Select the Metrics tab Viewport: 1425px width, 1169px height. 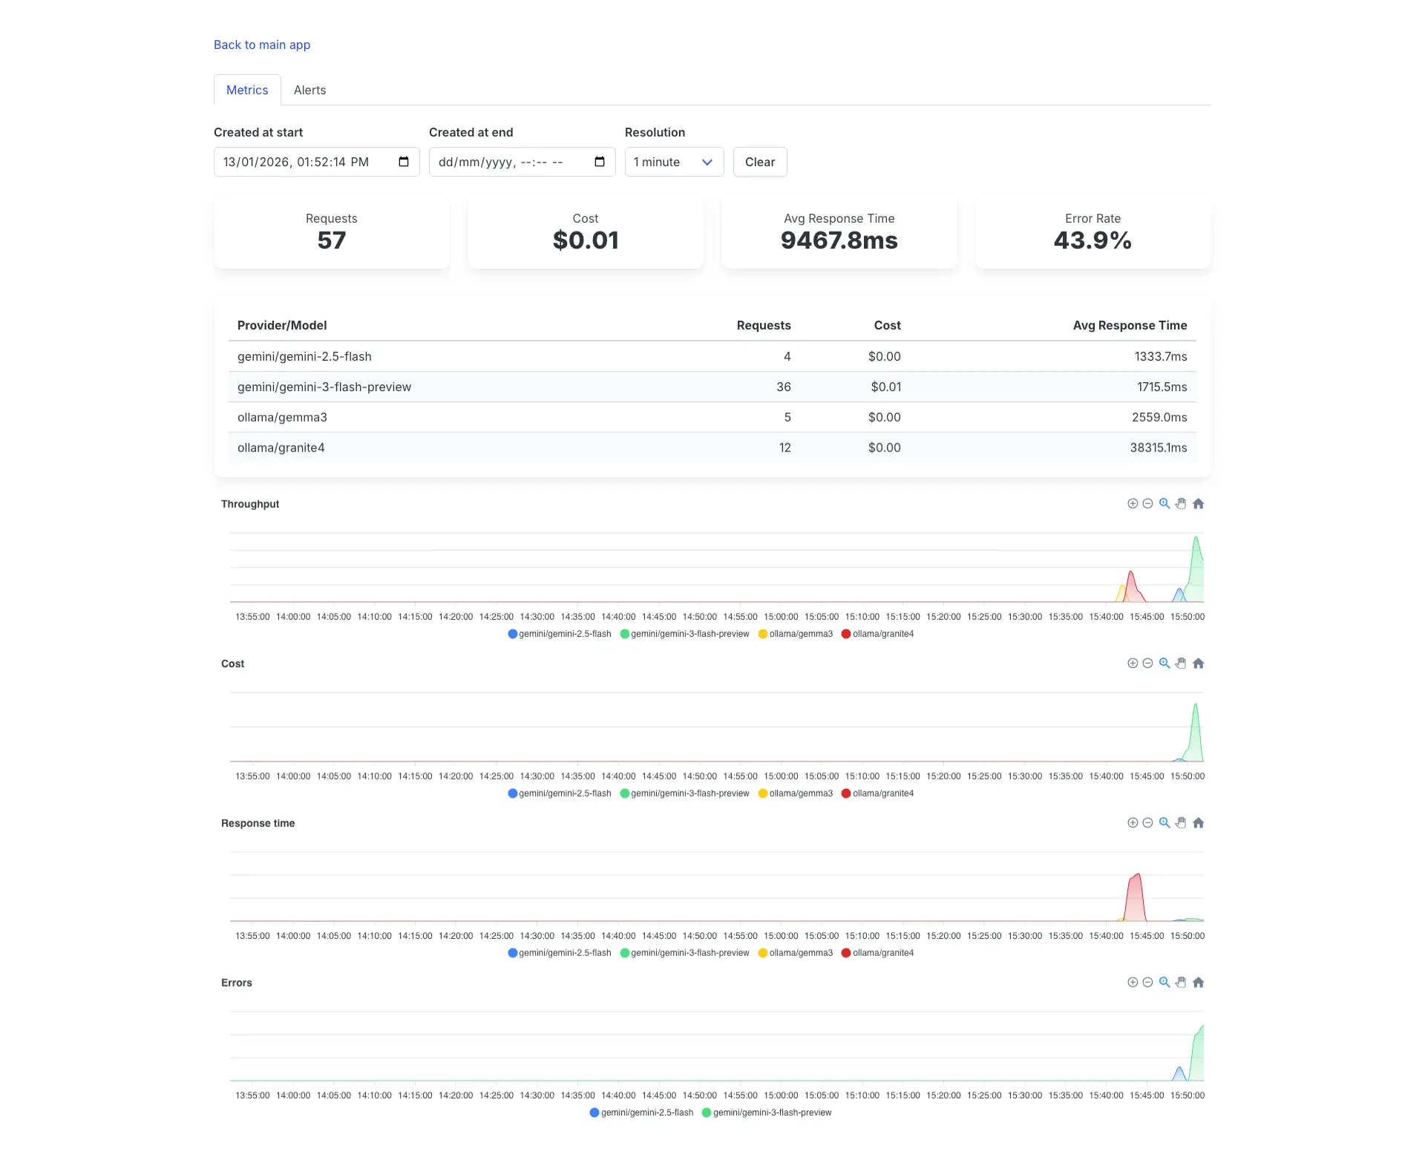(x=247, y=90)
